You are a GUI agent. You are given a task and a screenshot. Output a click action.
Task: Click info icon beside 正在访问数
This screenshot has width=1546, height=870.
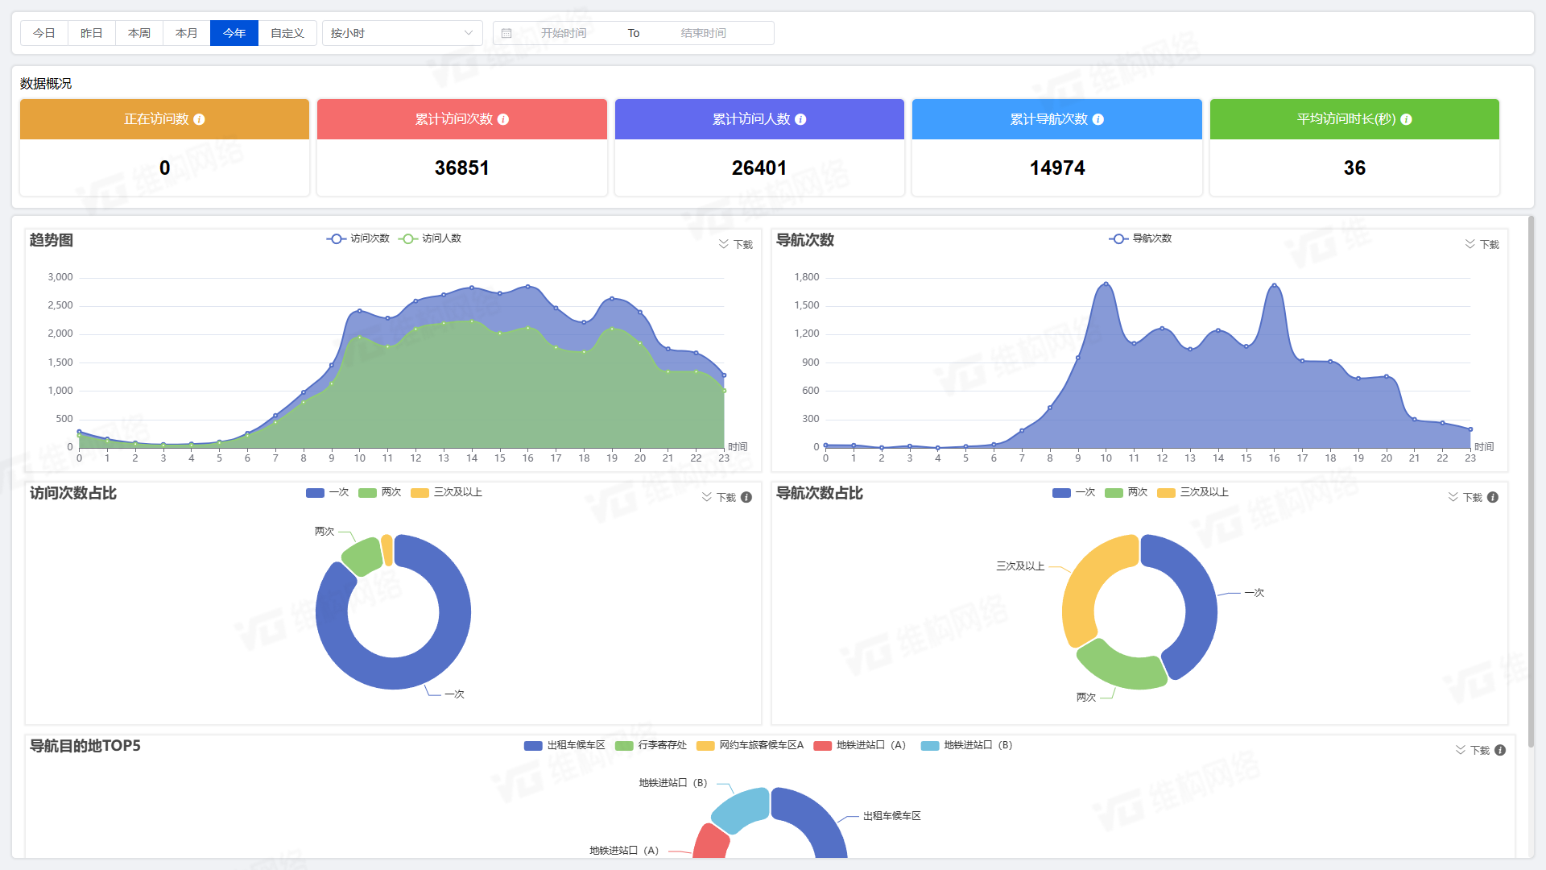point(199,119)
